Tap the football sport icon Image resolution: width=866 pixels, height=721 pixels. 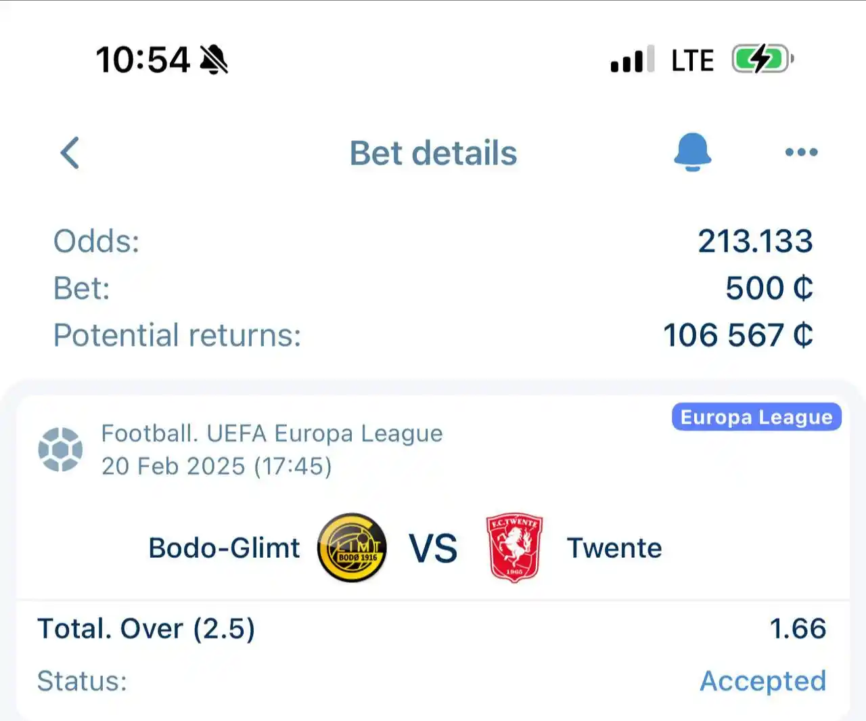(x=60, y=450)
